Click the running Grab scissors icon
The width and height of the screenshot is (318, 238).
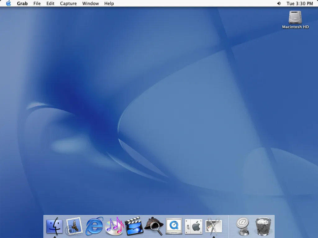(x=213, y=226)
